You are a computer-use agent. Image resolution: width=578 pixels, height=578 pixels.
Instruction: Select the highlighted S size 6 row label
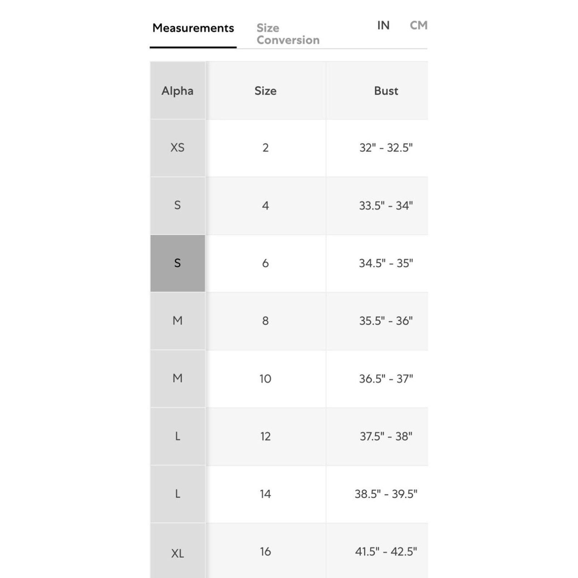coord(177,263)
